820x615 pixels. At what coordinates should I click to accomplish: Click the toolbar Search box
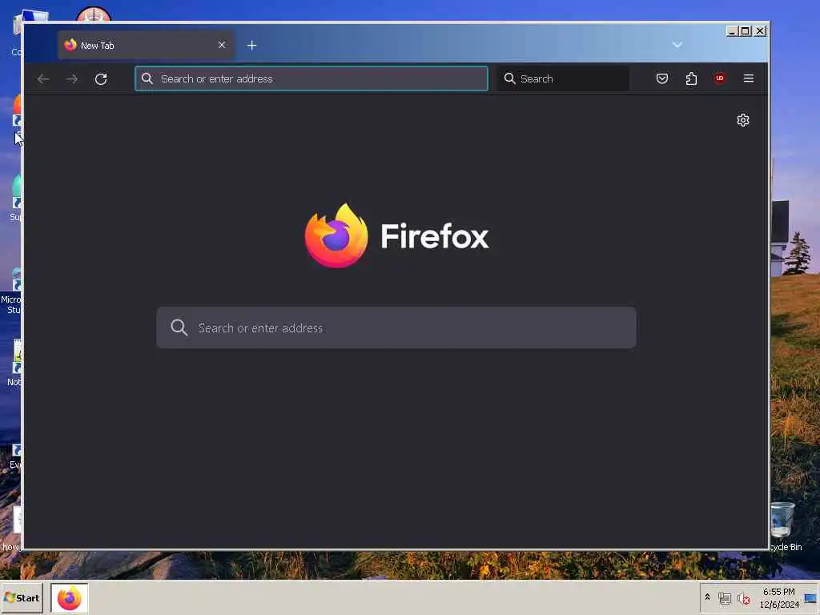coord(563,78)
